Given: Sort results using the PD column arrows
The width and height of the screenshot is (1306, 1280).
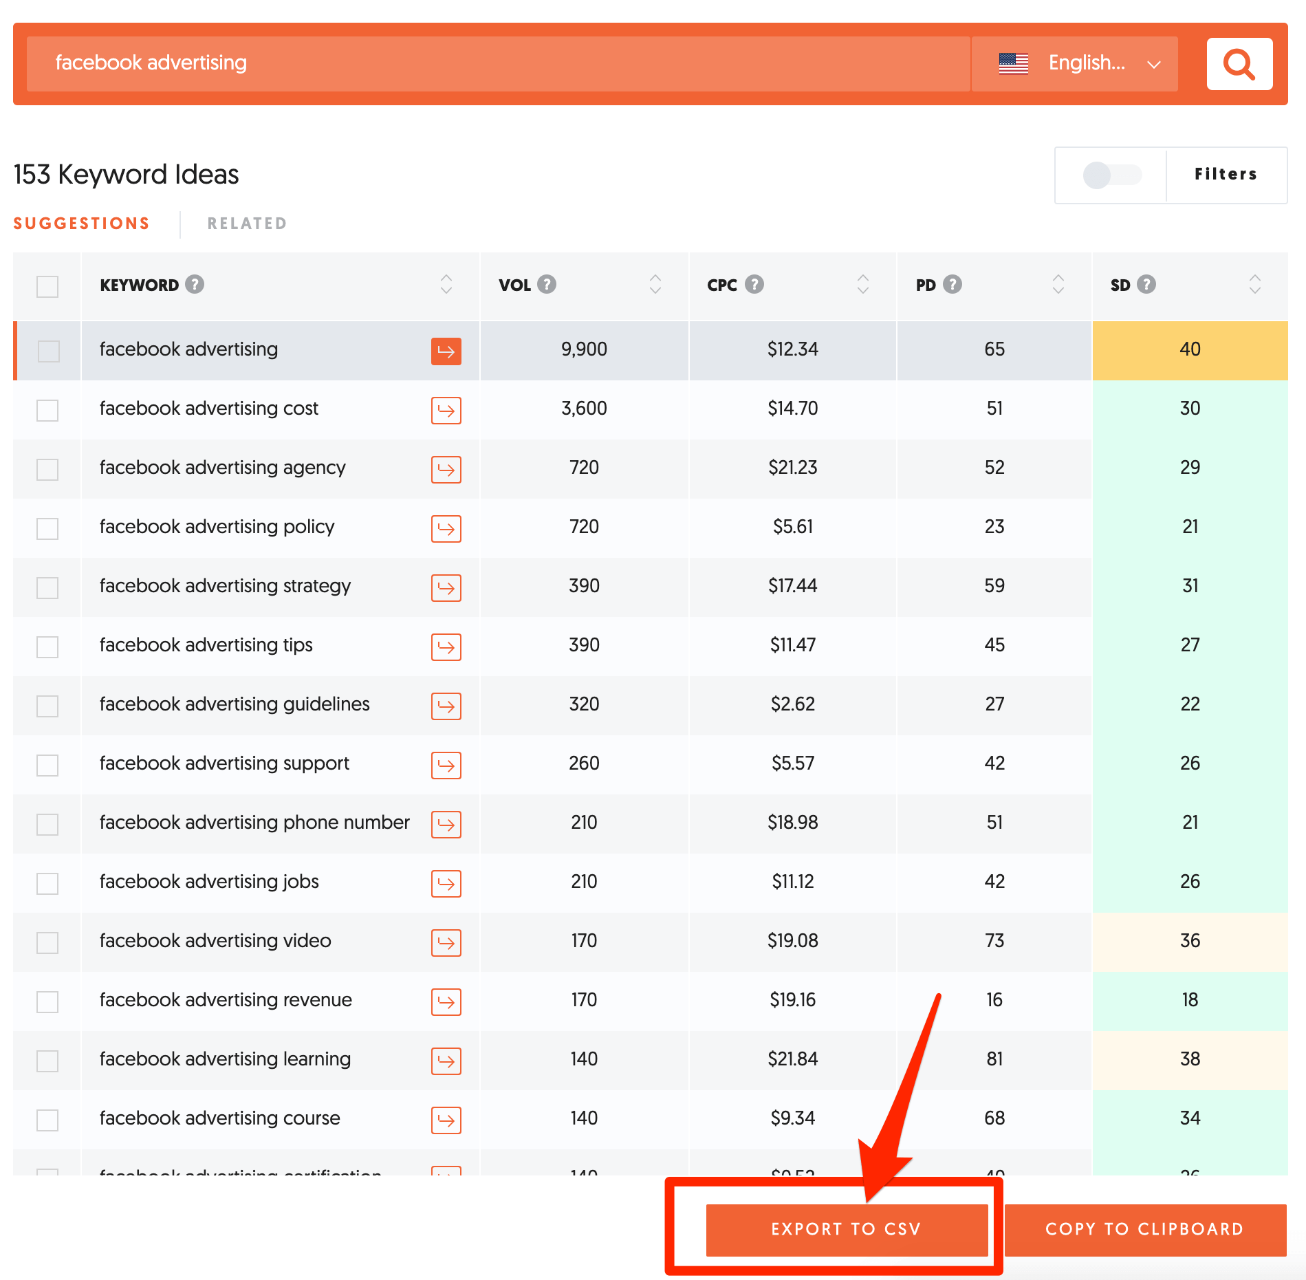Looking at the screenshot, I should pos(1058,284).
